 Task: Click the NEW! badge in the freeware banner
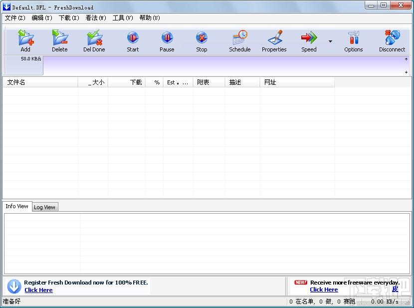[x=300, y=283]
